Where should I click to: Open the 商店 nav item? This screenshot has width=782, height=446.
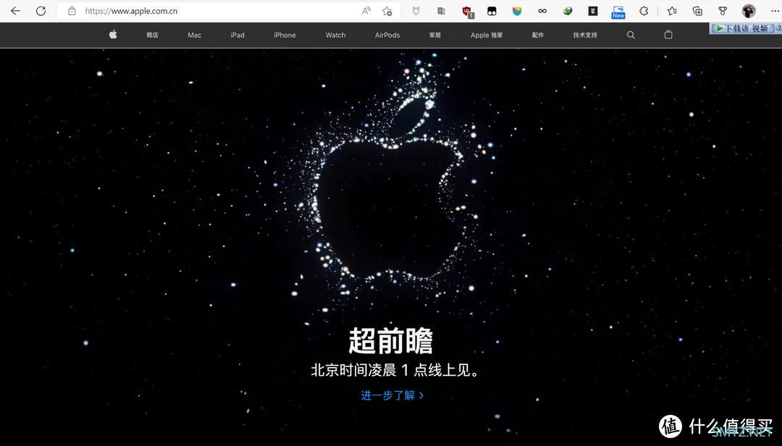tap(152, 35)
